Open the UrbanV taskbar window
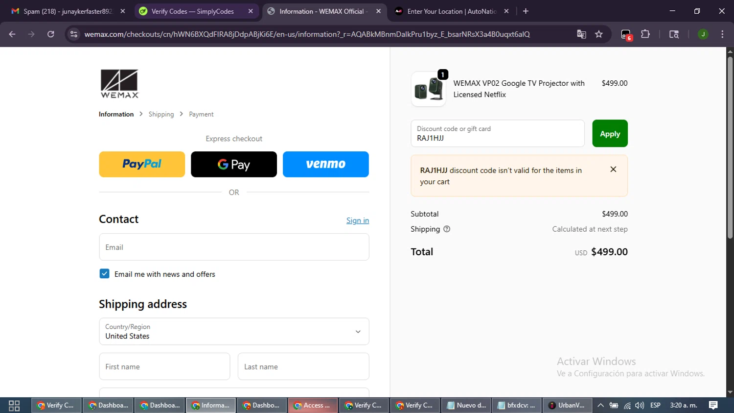734x413 pixels. (x=568, y=405)
